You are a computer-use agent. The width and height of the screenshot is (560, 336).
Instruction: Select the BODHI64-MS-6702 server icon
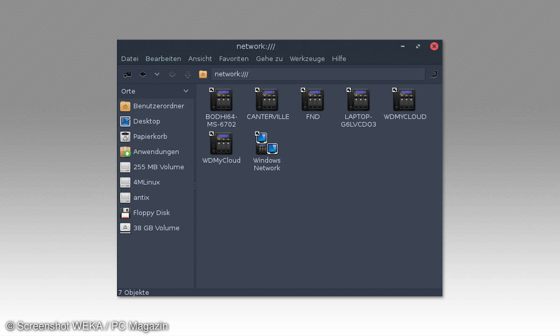221,100
